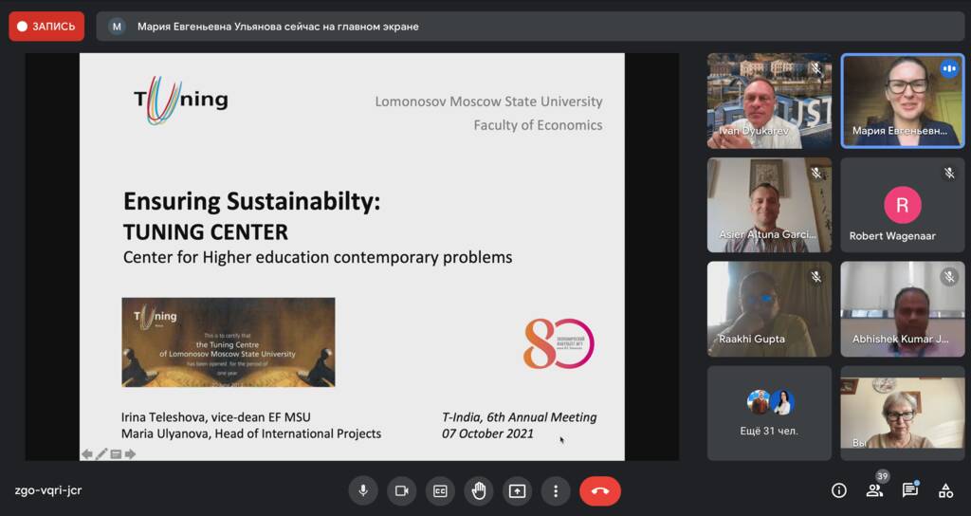Select Мария Евгеньевна's video tile

pyautogui.click(x=903, y=101)
